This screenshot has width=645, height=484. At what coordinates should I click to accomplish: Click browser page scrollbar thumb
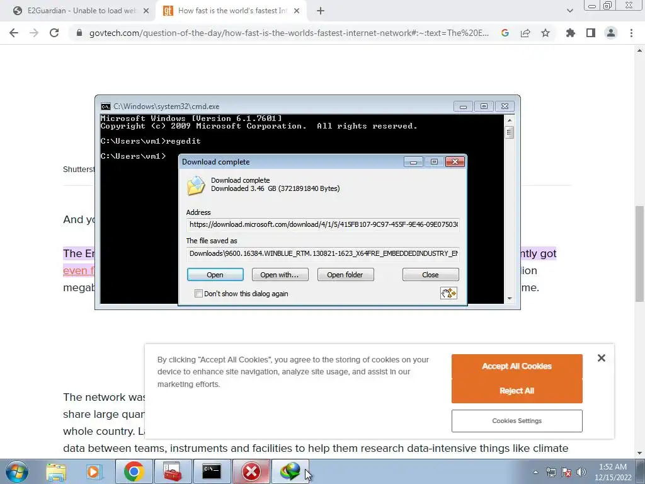pos(640,253)
